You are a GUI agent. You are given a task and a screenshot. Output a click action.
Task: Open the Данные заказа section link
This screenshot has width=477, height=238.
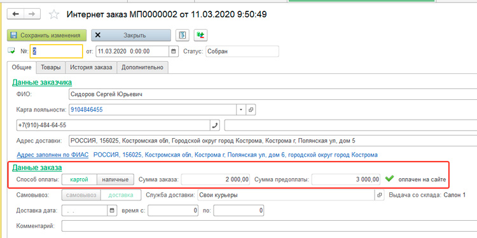(37, 167)
